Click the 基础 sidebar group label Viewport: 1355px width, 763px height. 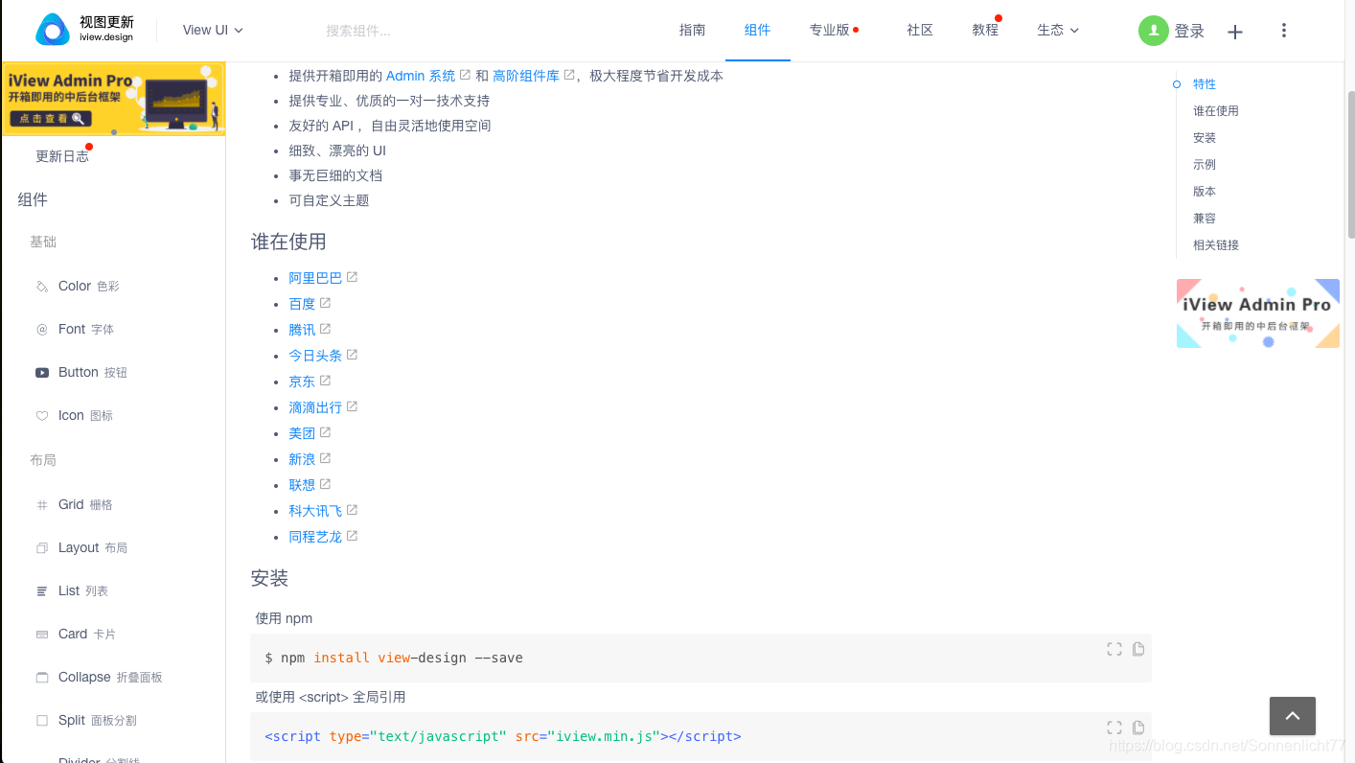[x=43, y=242]
